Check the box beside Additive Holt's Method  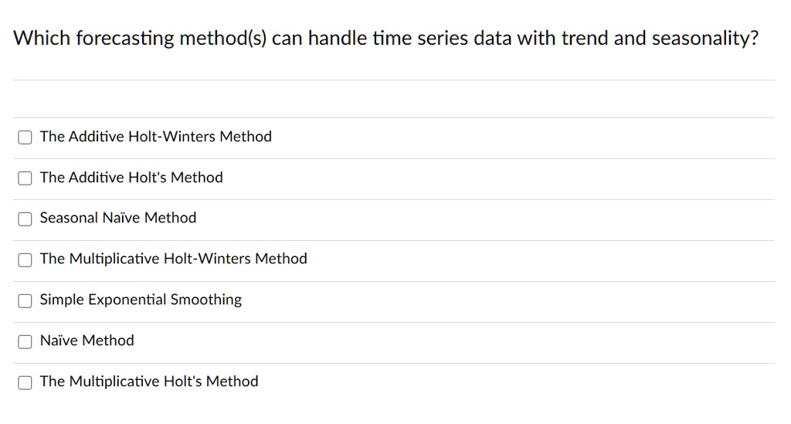click(25, 178)
